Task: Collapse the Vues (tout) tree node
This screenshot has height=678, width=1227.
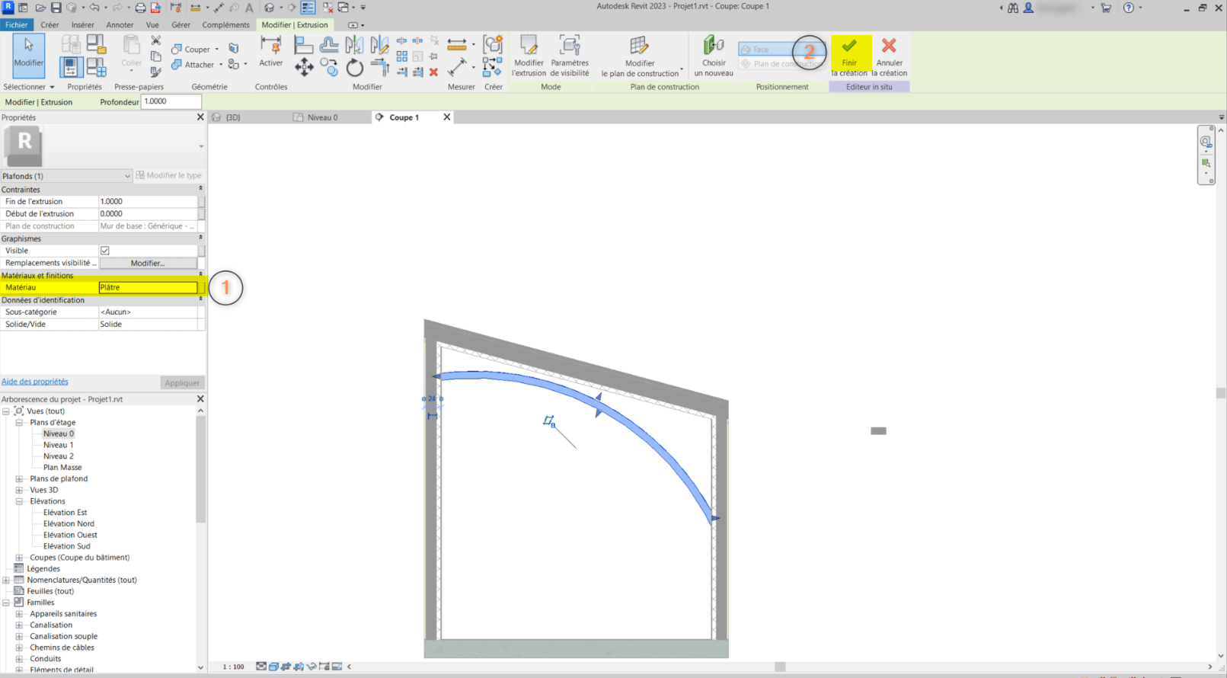Action: coord(6,411)
